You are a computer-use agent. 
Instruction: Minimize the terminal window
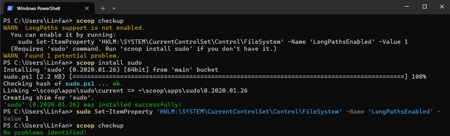[x=407, y=7]
